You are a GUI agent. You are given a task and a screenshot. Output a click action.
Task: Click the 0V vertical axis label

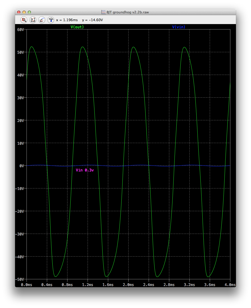pos(22,166)
